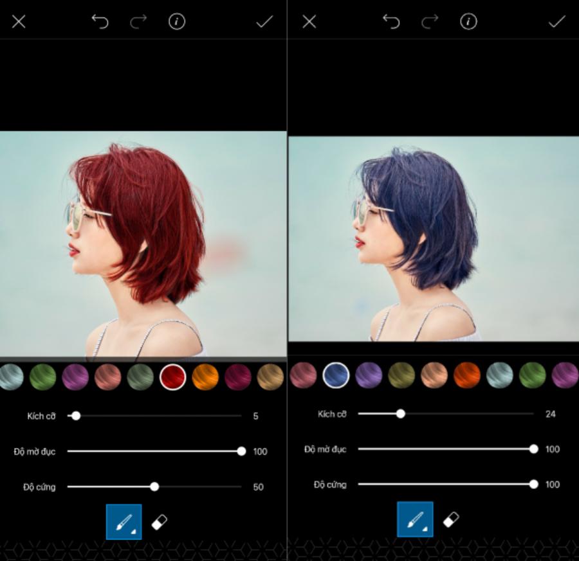The image size is (579, 561).
Task: Click the Độ cứng label in right screen
Action: point(330,485)
